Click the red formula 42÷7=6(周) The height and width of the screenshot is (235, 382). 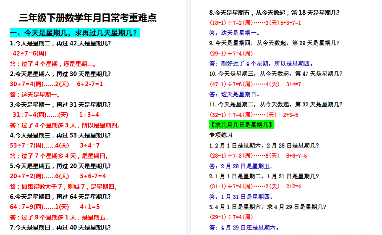(29, 53)
